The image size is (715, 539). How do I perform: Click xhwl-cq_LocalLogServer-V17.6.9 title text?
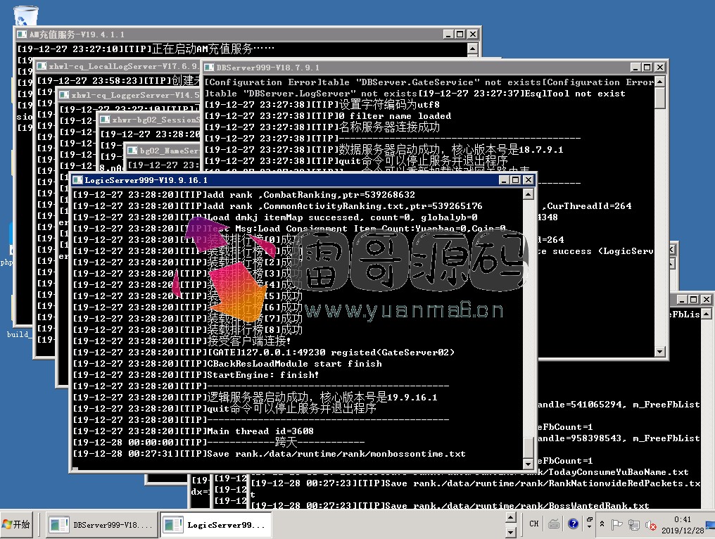pos(122,66)
